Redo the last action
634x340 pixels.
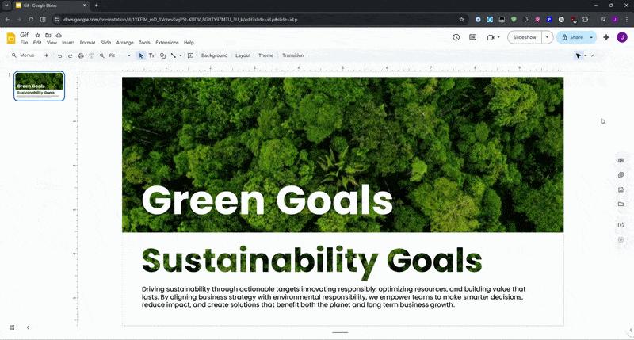pos(70,55)
